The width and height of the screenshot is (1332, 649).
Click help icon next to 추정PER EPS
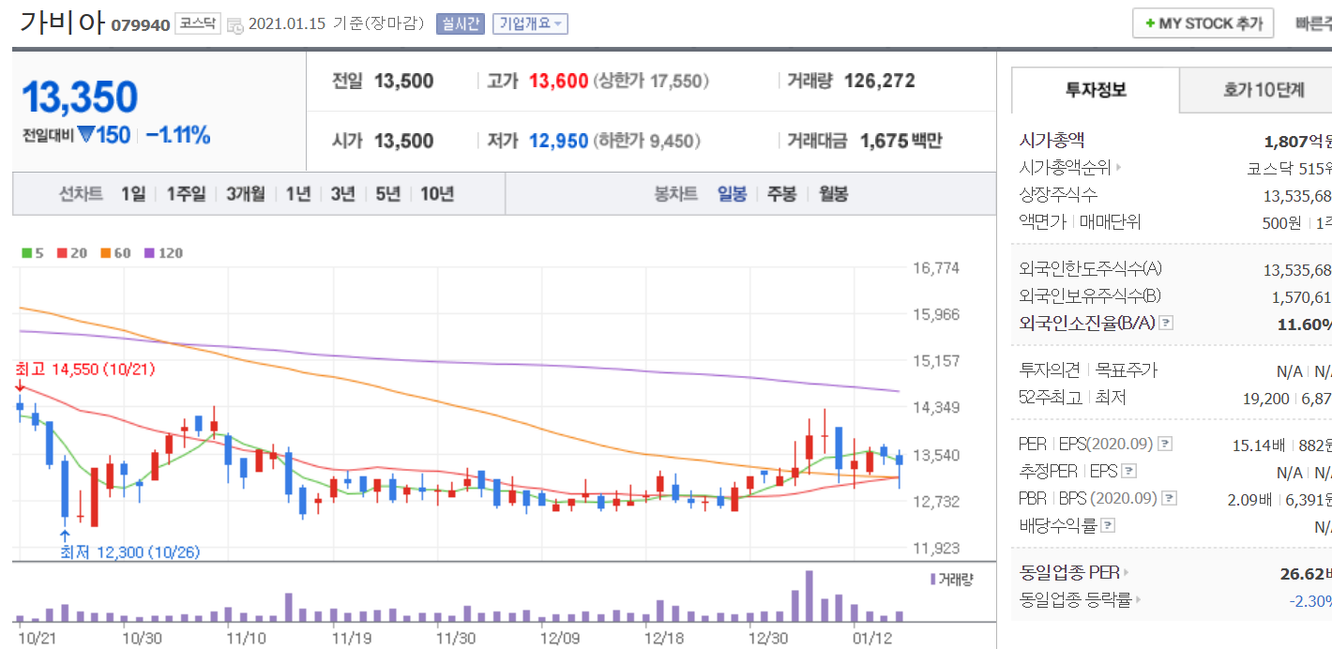click(x=1129, y=472)
